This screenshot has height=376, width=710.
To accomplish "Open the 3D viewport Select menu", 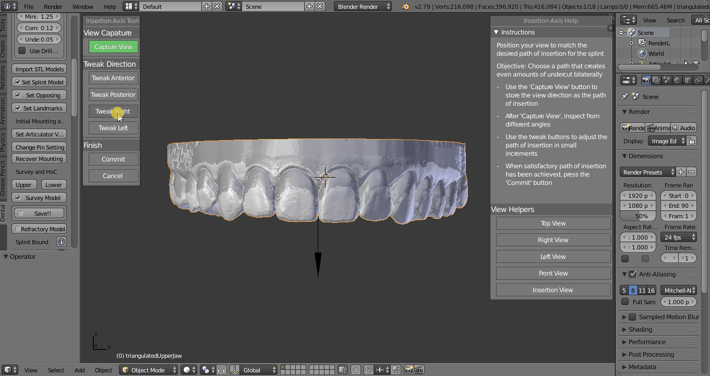I will click(56, 370).
